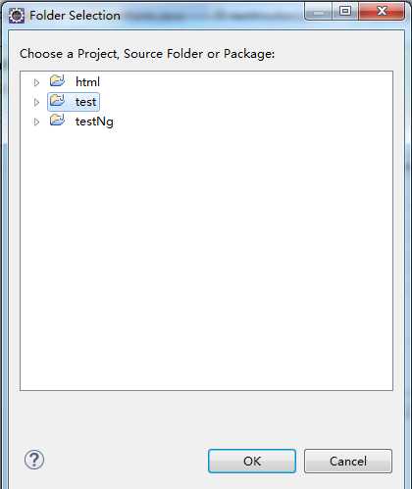412x489 pixels.
Task: Select the html project label
Action: coord(87,82)
